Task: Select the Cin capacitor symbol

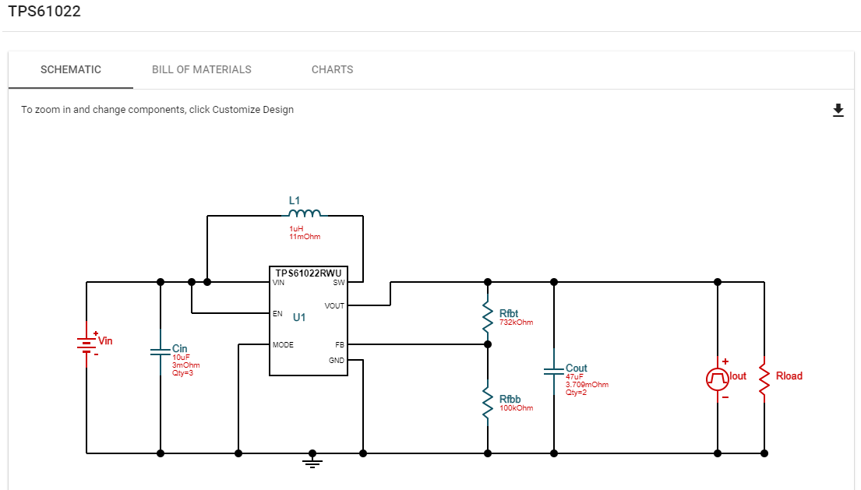Action: 161,351
